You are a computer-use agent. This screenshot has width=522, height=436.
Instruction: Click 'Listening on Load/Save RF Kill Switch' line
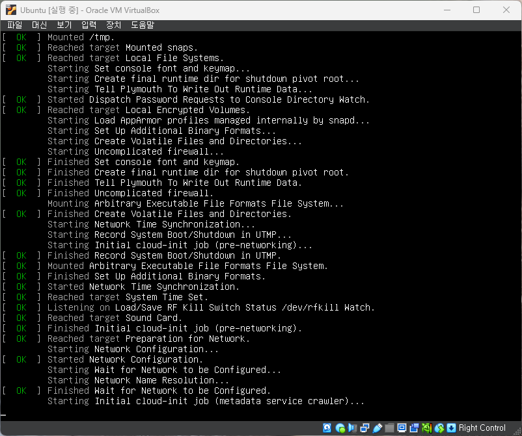pyautogui.click(x=211, y=307)
